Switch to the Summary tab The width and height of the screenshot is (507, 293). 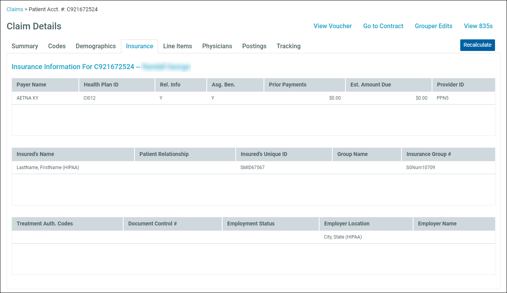click(25, 46)
